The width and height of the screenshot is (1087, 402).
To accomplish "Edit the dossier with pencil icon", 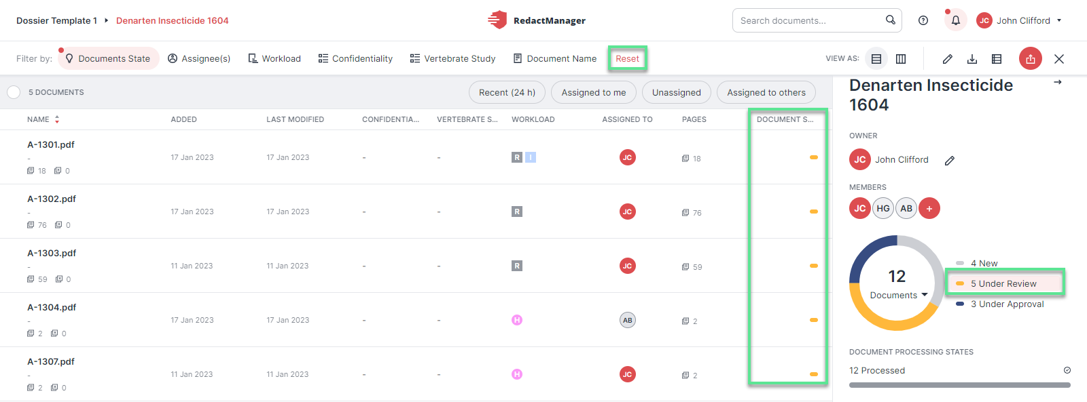I will (948, 59).
